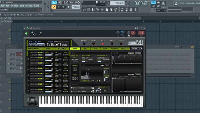Screen dimensions: 200x113
Task: Adjust the M1 wrapper pan knob
Action: 118,33
